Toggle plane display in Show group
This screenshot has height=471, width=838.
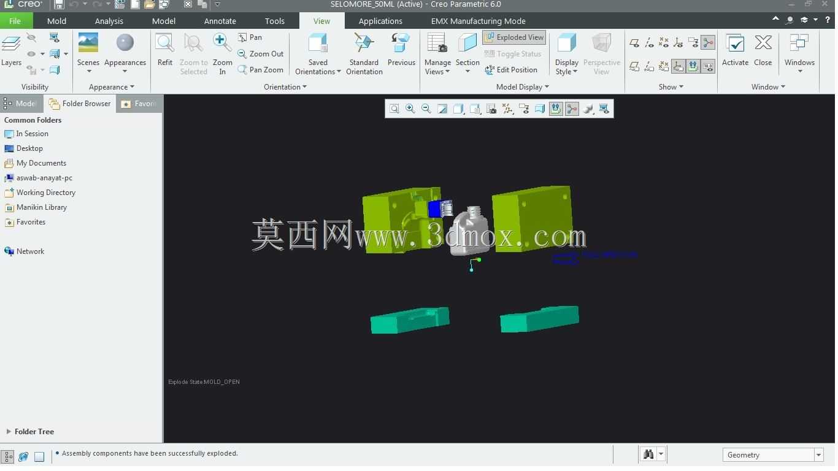click(634, 43)
